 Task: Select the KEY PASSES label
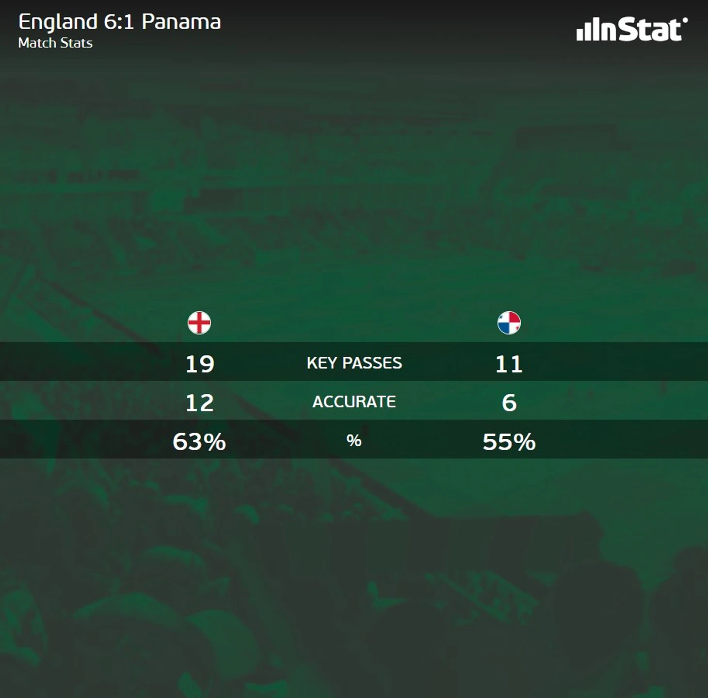[x=354, y=363]
